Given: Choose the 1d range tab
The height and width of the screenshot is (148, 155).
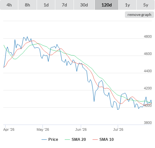Looking at the screenshot, I should (x=46, y=5).
